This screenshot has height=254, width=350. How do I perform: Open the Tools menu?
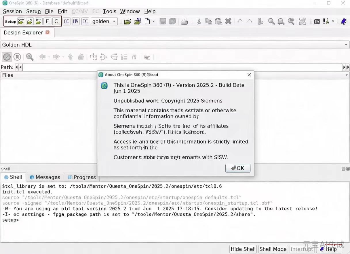(109, 11)
